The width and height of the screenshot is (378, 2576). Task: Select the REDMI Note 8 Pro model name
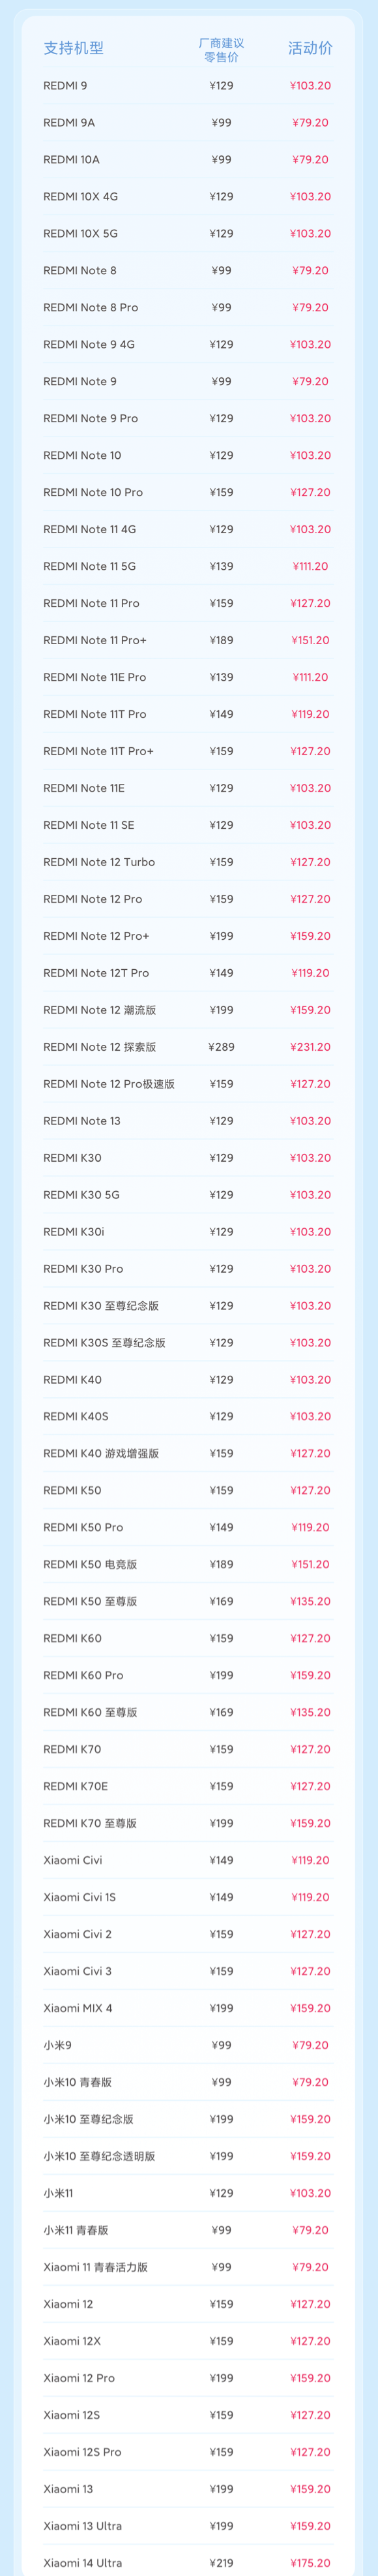pos(91,308)
